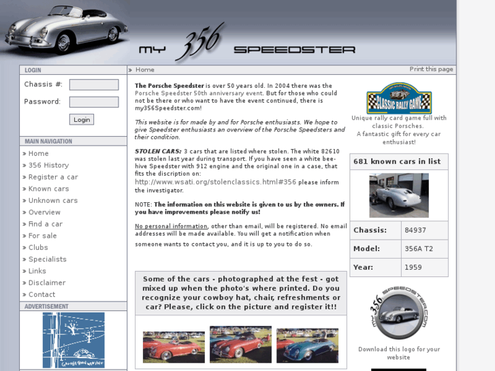The width and height of the screenshot is (495, 371).
Task: Click the Chassis # input field
Action: (94, 84)
